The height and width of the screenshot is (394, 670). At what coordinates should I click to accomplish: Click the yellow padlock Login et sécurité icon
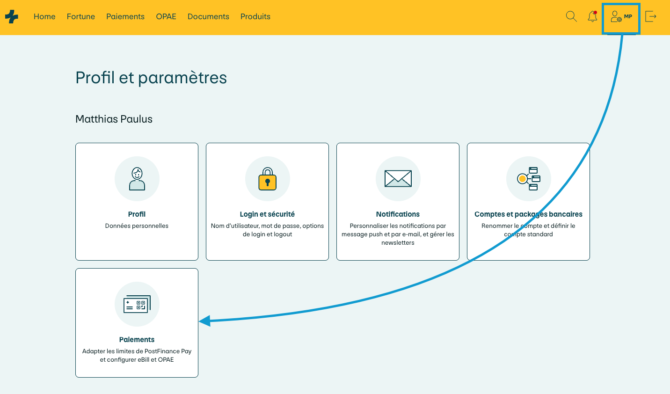point(267,179)
